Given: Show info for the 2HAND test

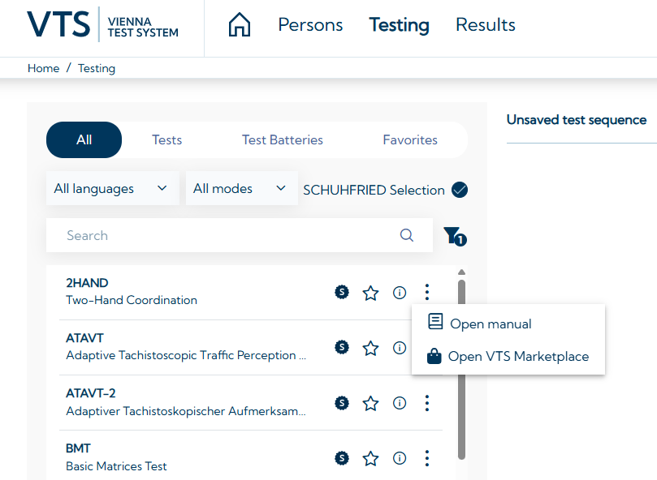Looking at the screenshot, I should pos(399,293).
